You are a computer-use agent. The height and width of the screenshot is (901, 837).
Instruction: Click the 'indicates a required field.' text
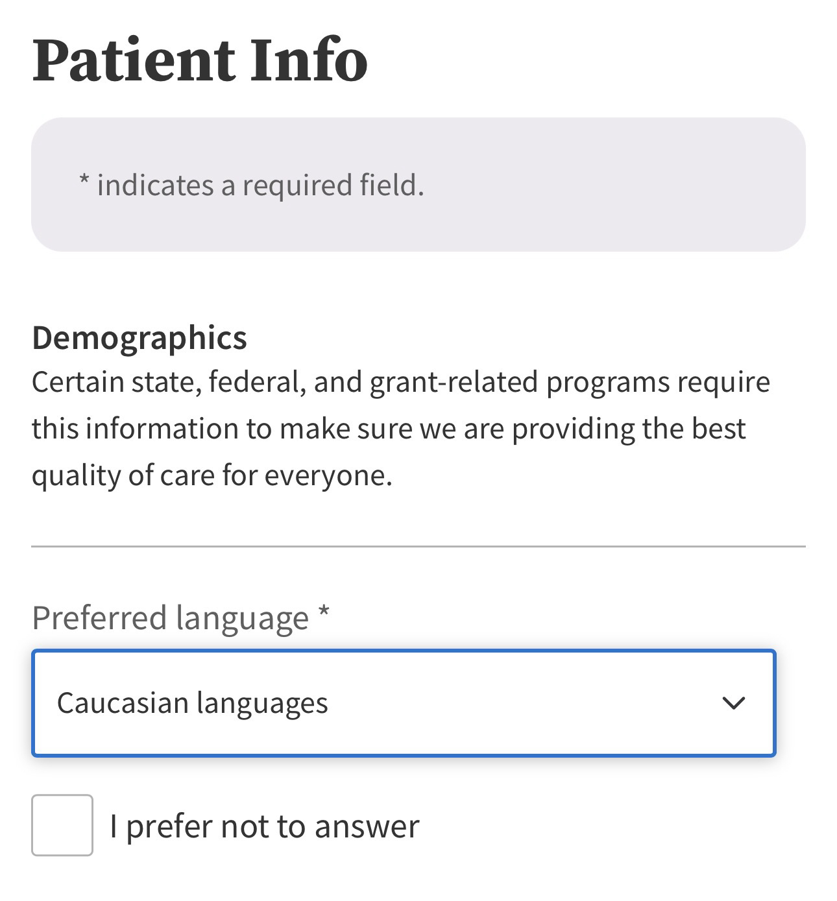pos(260,186)
